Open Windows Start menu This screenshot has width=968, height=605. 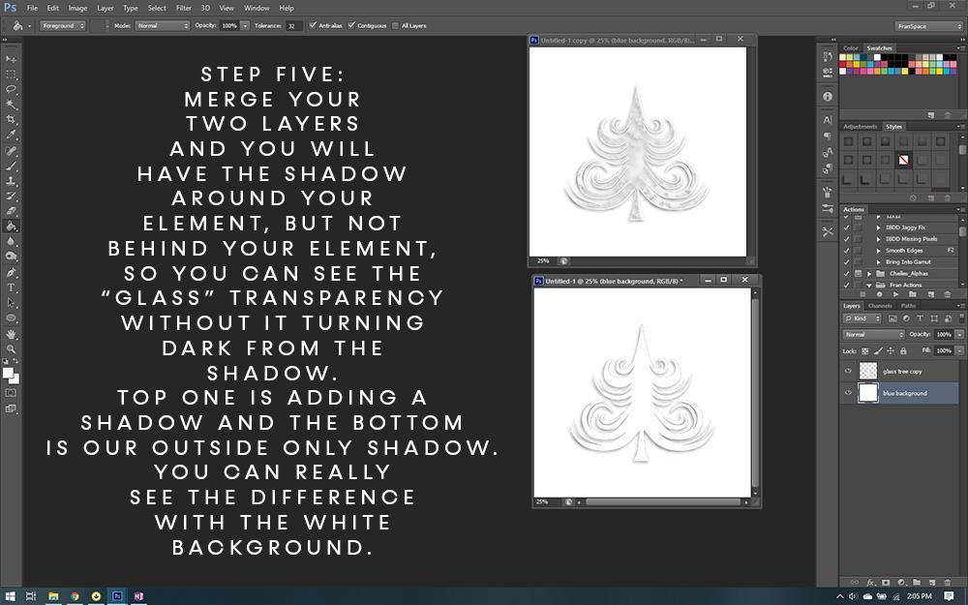coord(11,596)
